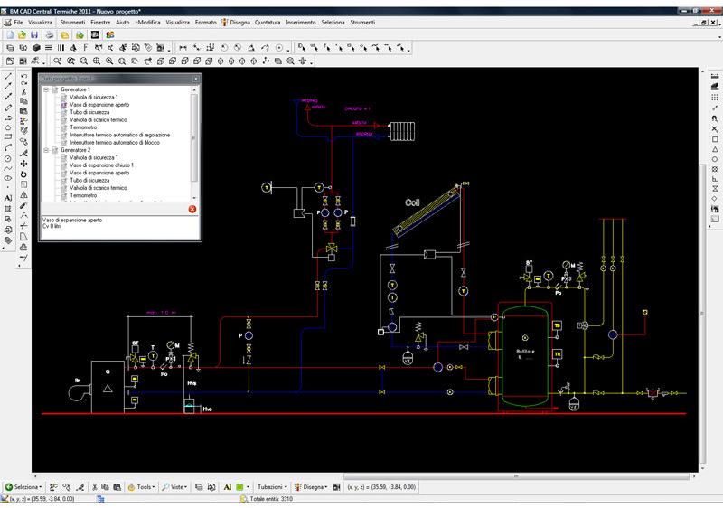The height and width of the screenshot is (508, 723).
Task: Open the Finestre menu
Action: (101, 20)
